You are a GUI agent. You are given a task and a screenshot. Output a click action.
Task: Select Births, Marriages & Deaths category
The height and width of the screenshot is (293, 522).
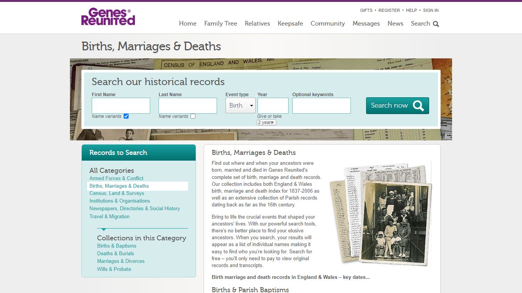[x=119, y=186]
